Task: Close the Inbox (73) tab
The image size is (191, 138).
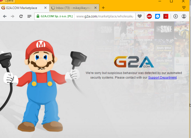Action: [95, 8]
